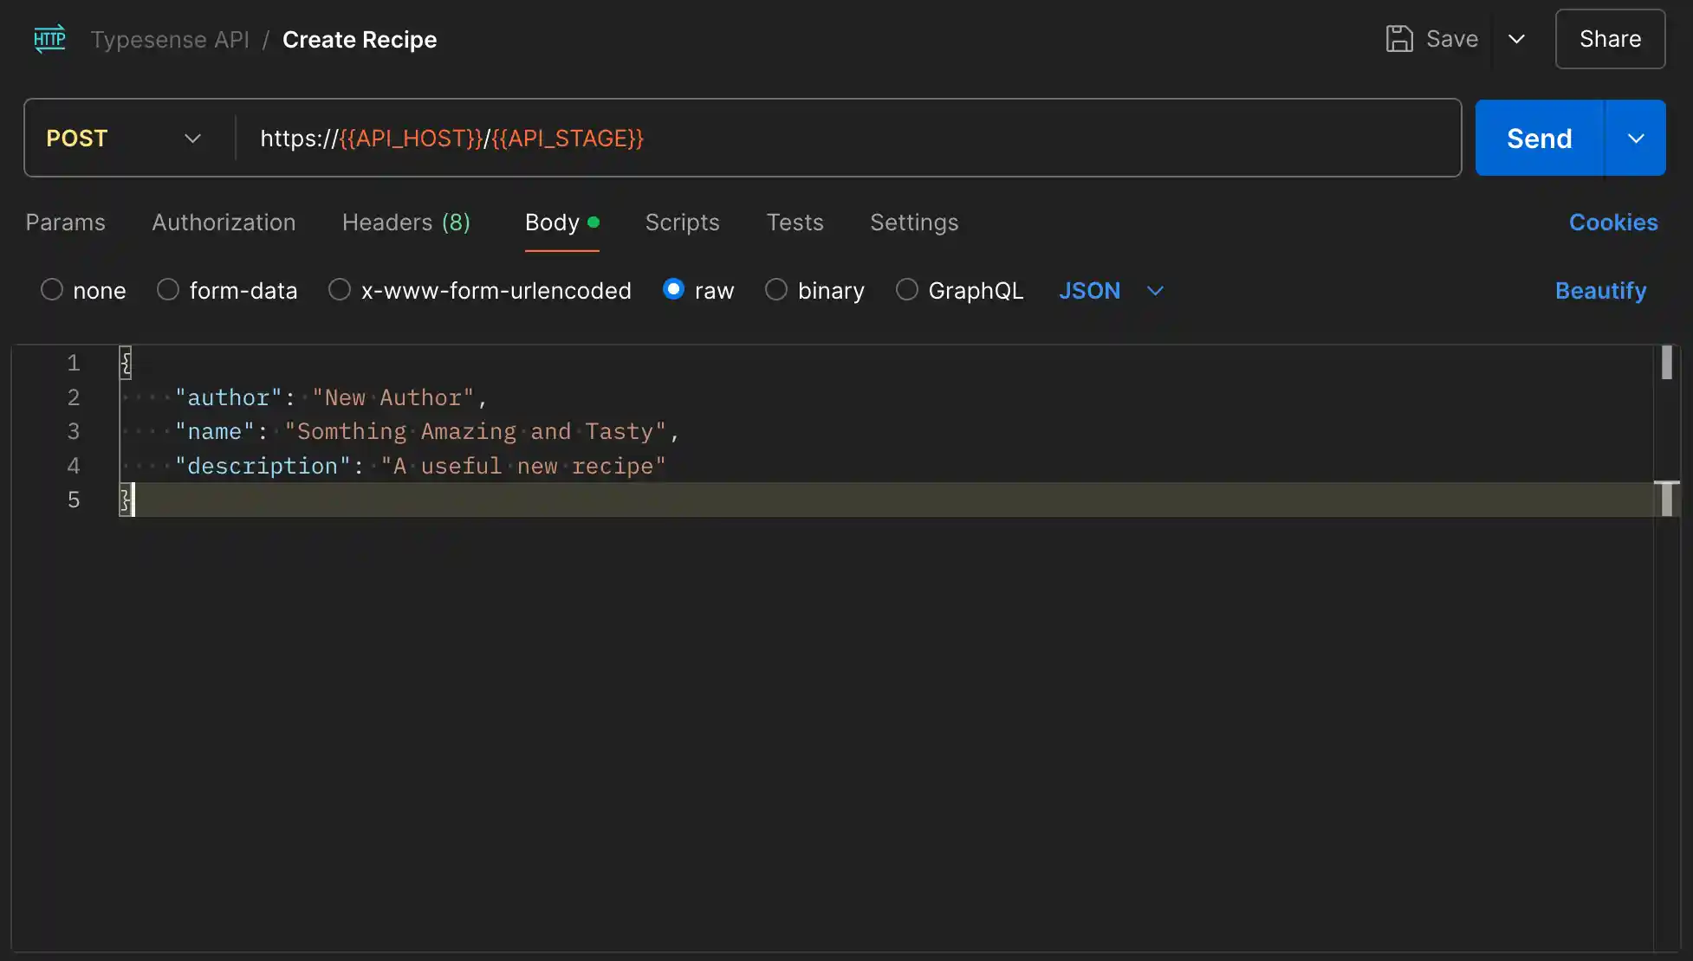1693x961 pixels.
Task: Switch to the Params tab
Action: [x=65, y=223]
